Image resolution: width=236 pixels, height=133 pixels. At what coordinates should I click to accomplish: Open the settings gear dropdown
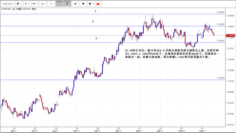91,4
